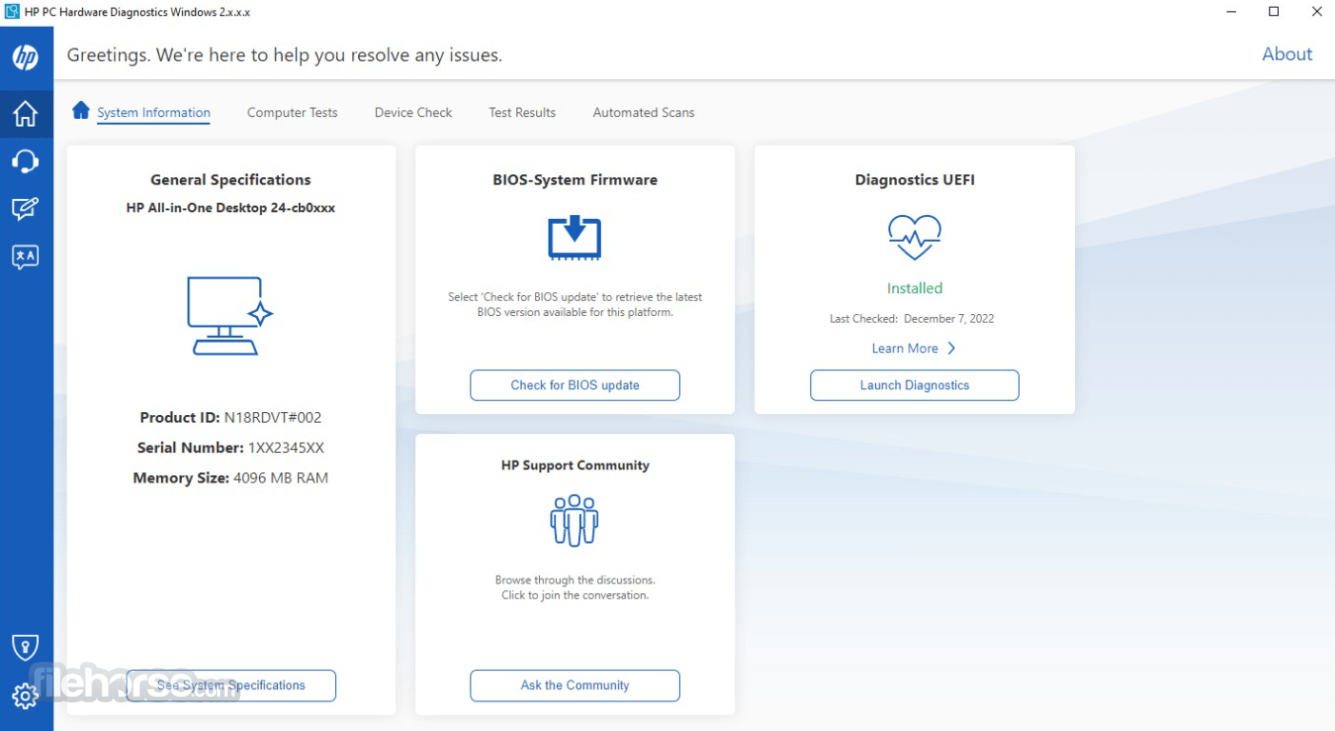Click the desktop computer illustration icon
The height and width of the screenshot is (731, 1335).
(x=230, y=316)
